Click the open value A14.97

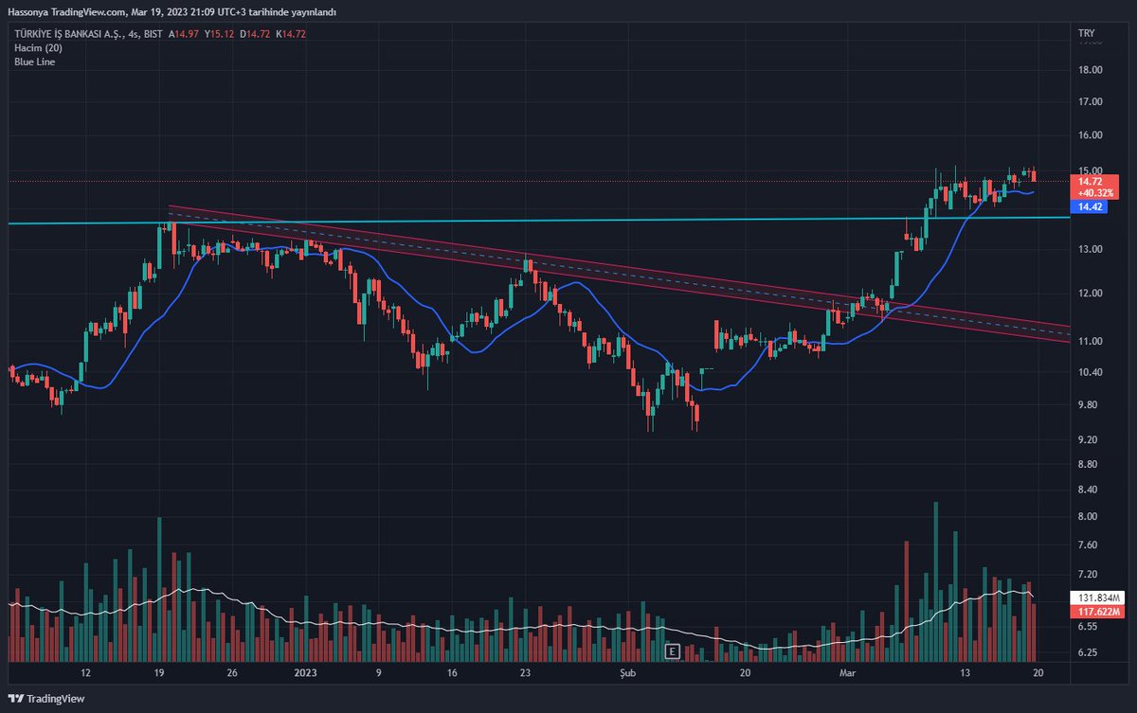(x=185, y=34)
